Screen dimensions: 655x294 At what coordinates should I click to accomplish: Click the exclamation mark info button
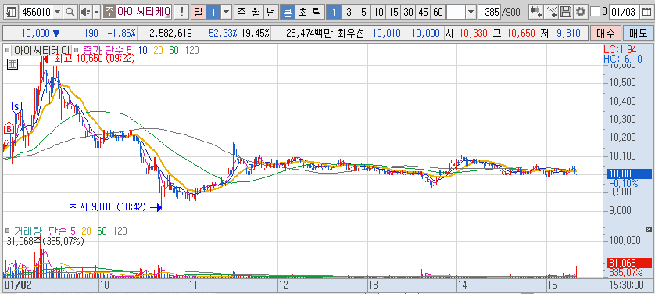click(181, 12)
